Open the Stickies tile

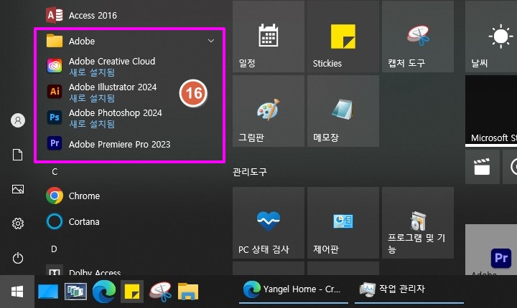(343, 37)
